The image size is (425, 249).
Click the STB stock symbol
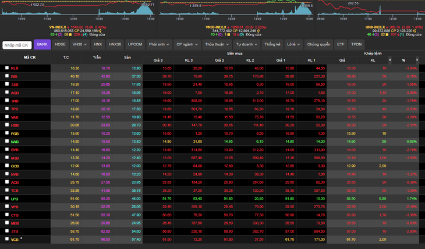point(15,232)
